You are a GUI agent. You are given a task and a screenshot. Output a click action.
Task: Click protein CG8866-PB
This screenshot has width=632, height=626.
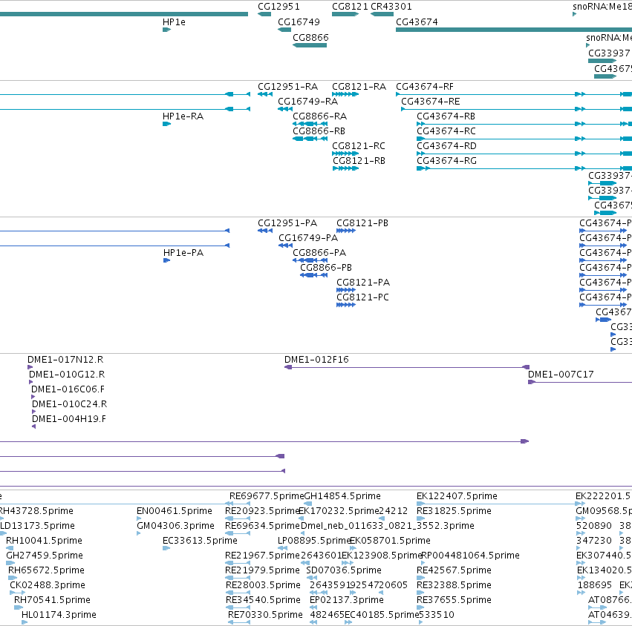coord(326,268)
